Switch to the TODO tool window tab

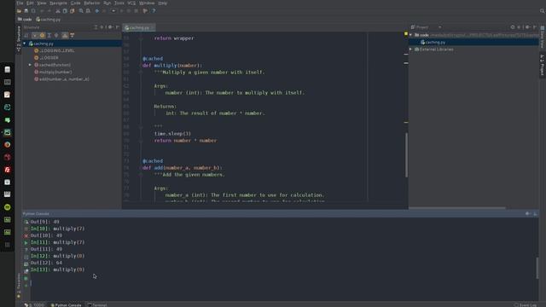click(x=35, y=304)
